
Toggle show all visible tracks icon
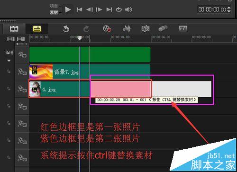(x=10, y=39)
